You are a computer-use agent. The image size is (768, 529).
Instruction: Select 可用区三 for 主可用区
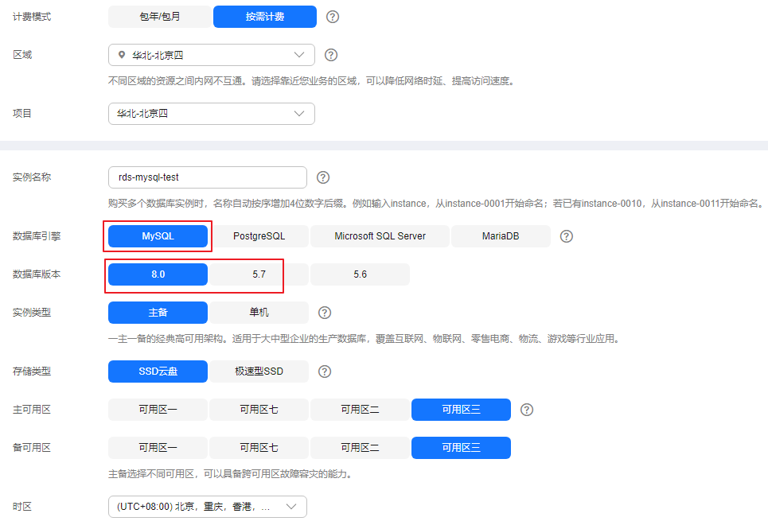(461, 410)
